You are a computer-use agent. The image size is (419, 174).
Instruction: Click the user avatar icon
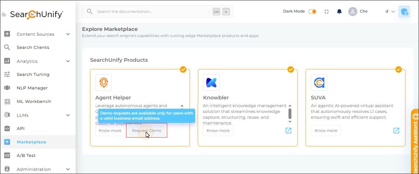352,12
